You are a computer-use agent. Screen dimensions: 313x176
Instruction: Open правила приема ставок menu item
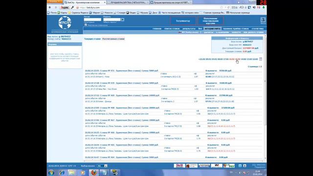pos(236,29)
